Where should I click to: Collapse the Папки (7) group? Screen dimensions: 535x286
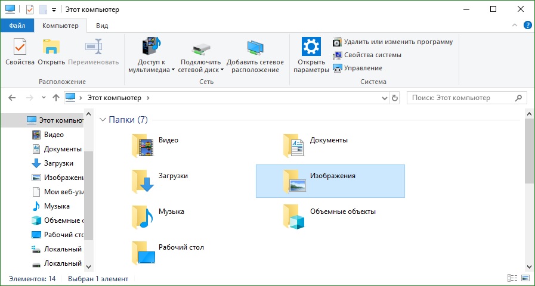103,120
